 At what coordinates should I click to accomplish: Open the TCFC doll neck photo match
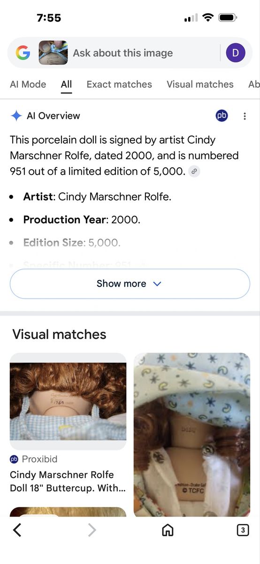[x=192, y=435]
